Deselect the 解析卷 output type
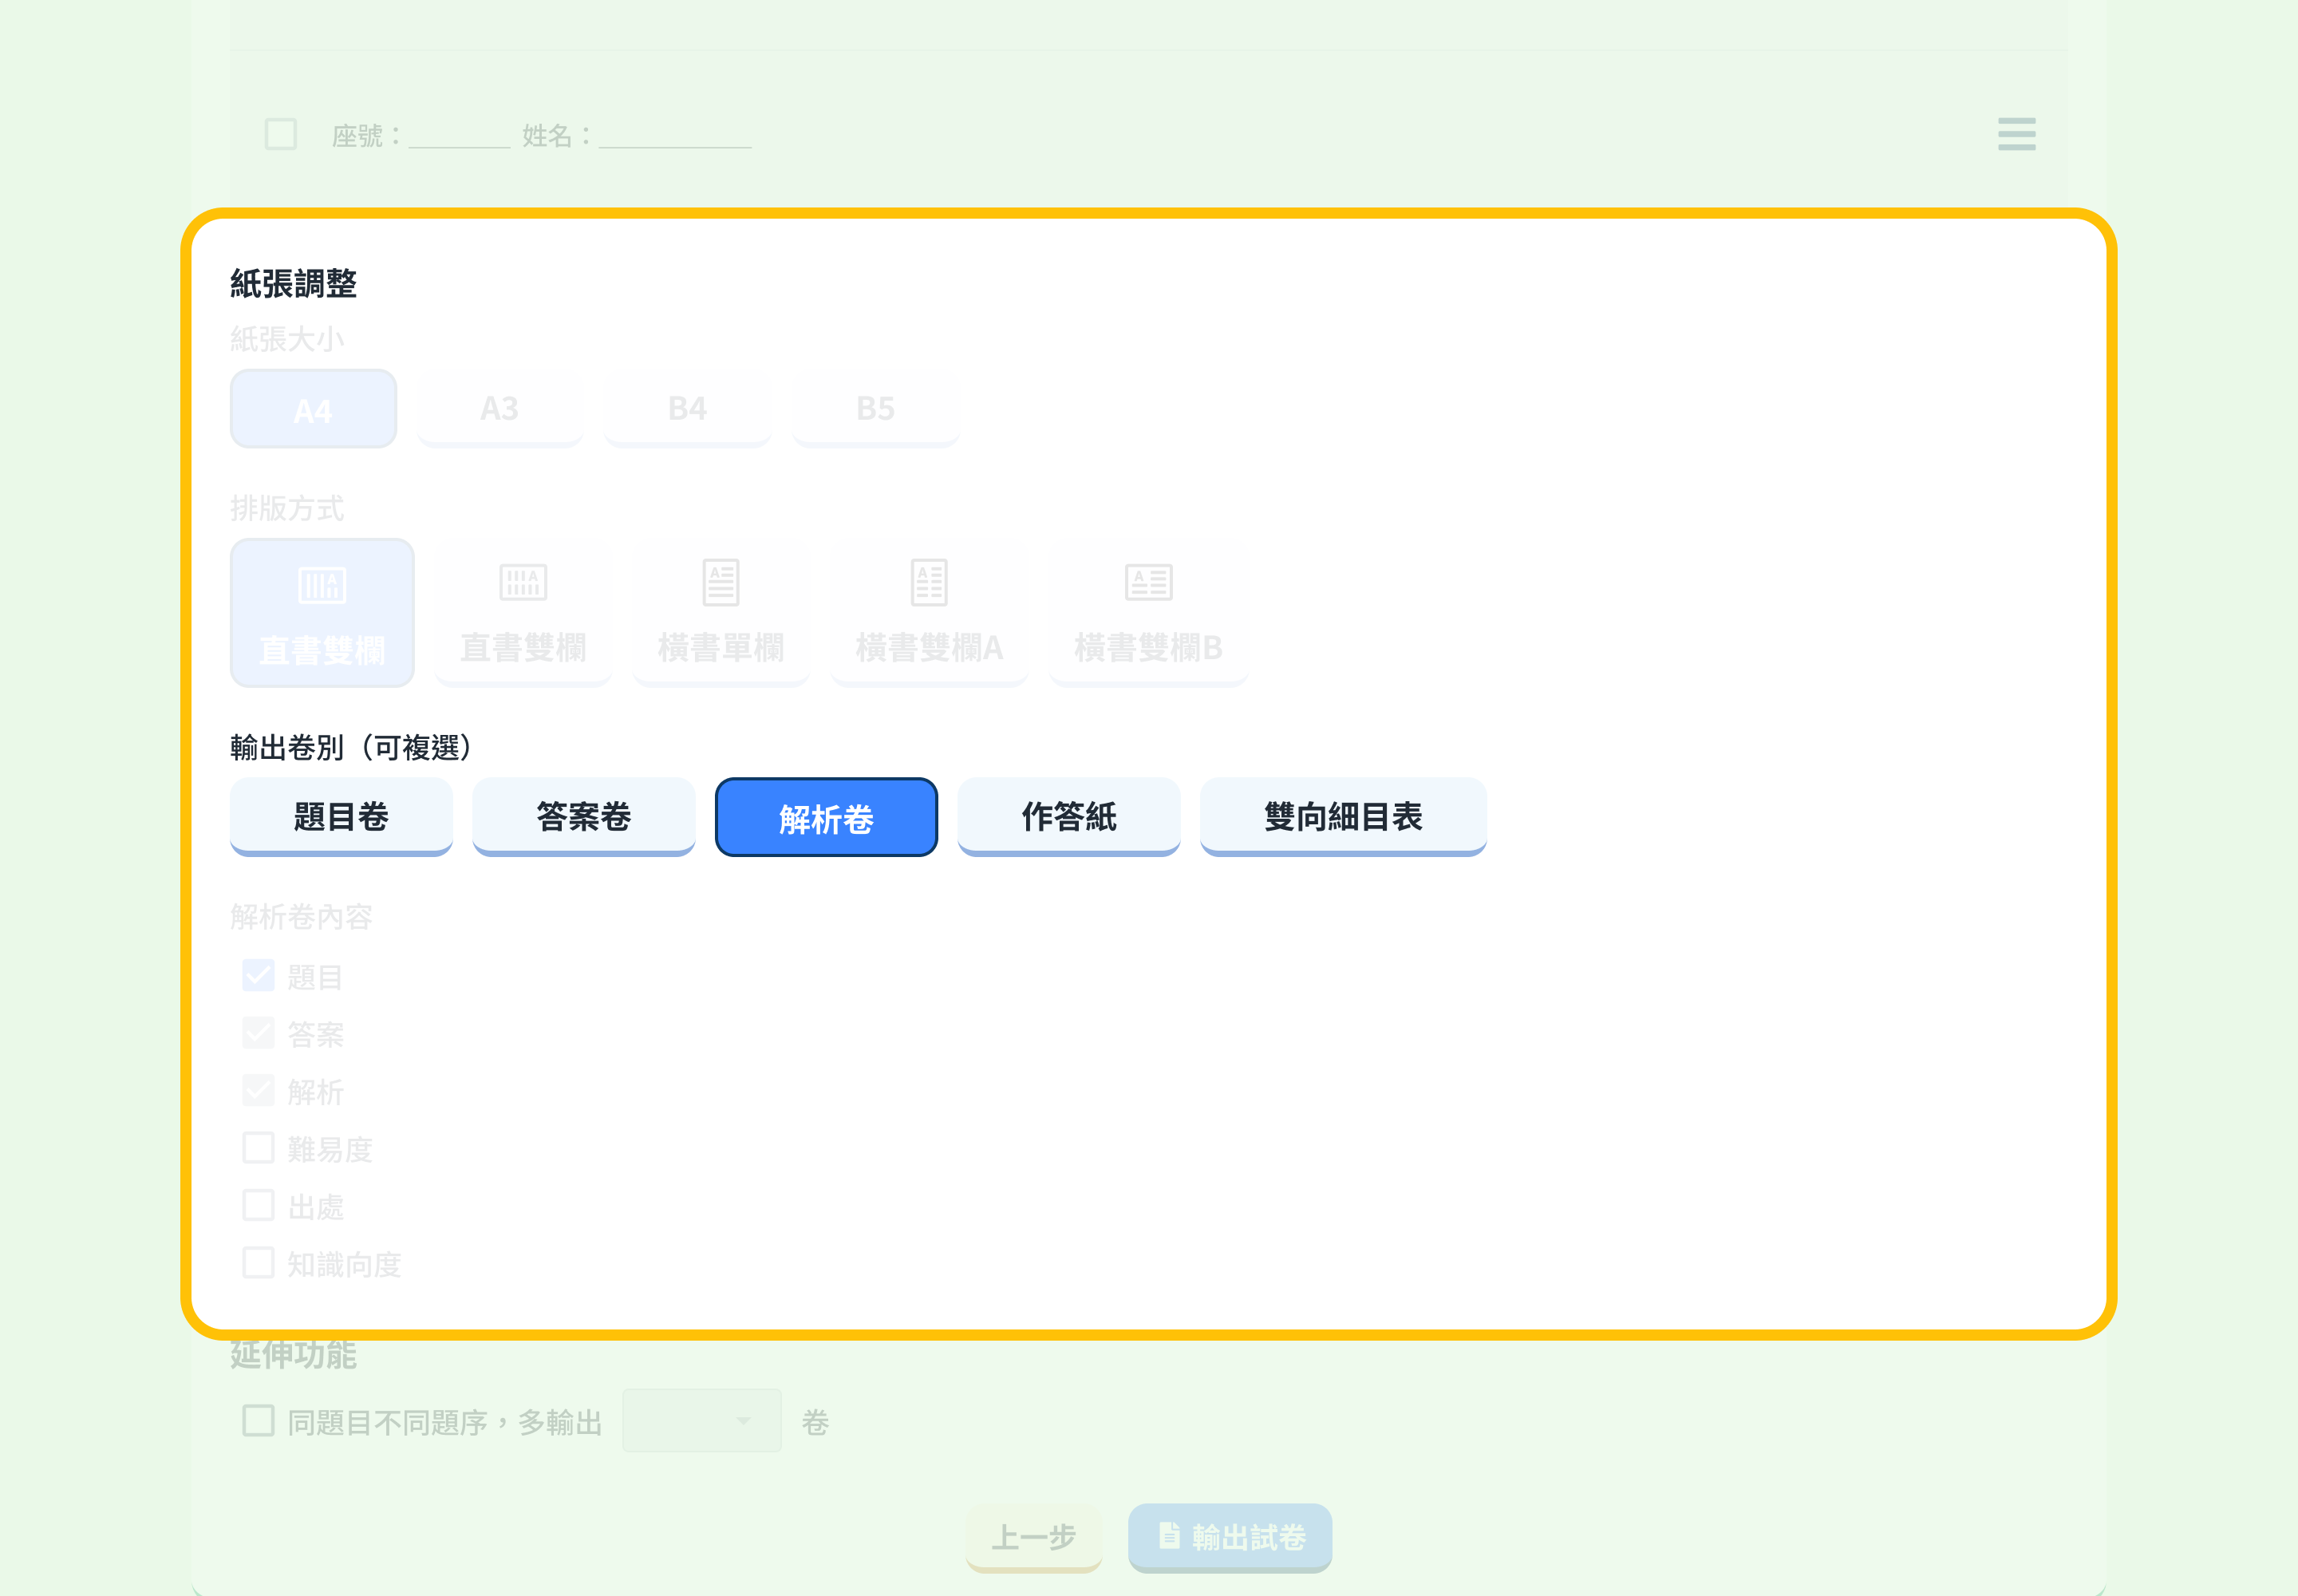 coord(826,817)
